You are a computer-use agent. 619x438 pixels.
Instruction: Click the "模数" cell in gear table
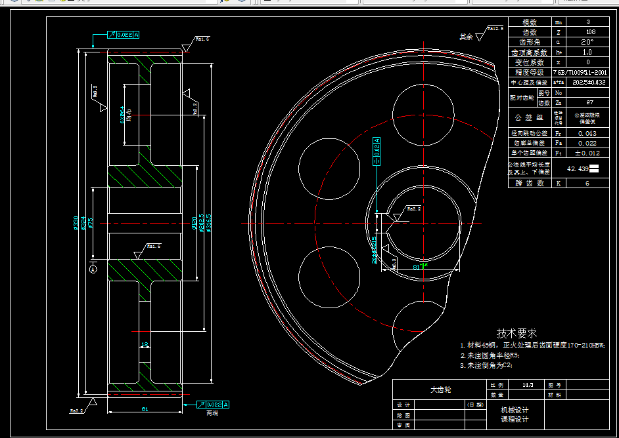[x=530, y=22]
